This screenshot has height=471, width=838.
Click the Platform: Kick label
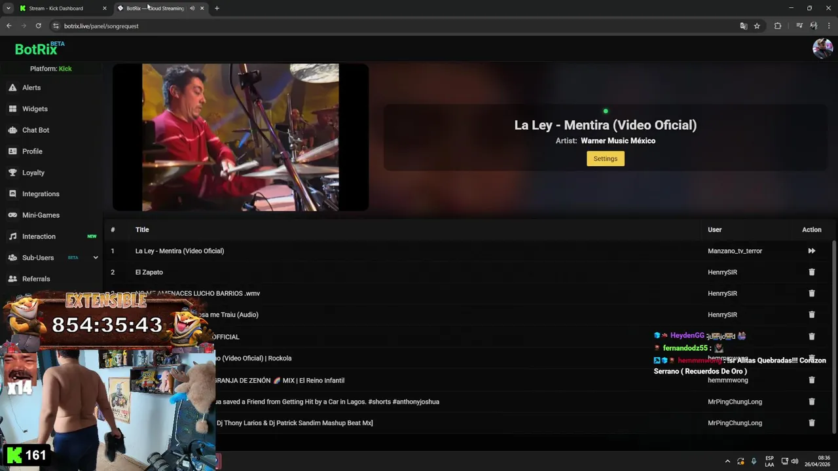coord(51,69)
